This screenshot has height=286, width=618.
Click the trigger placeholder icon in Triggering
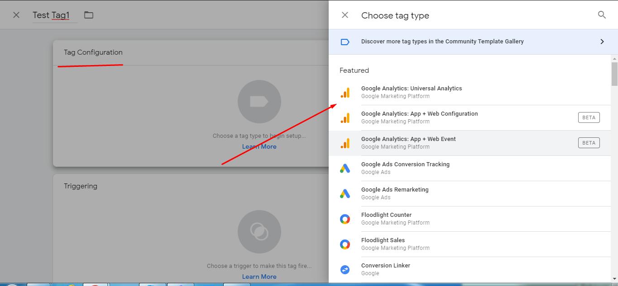tap(259, 232)
